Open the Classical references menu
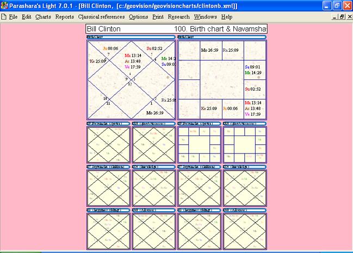The image size is (353, 253). [x=101, y=17]
